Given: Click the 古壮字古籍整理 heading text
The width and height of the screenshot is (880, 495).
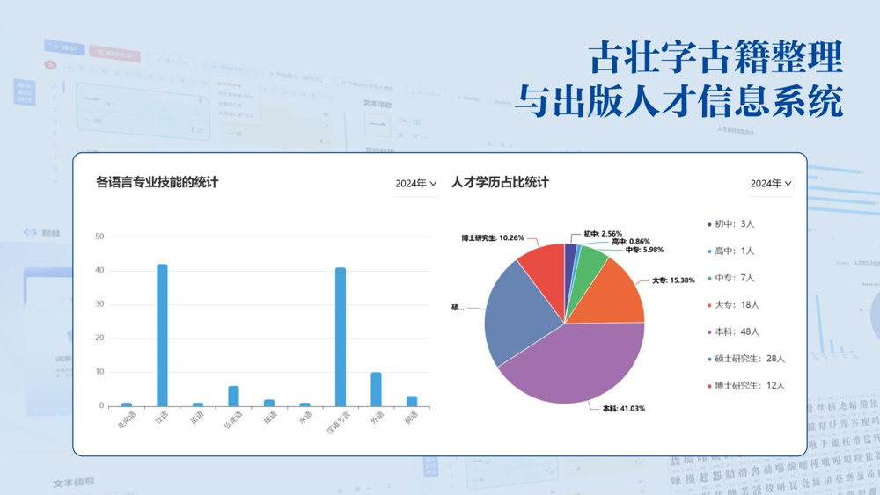Looking at the screenshot, I should coord(716,57).
